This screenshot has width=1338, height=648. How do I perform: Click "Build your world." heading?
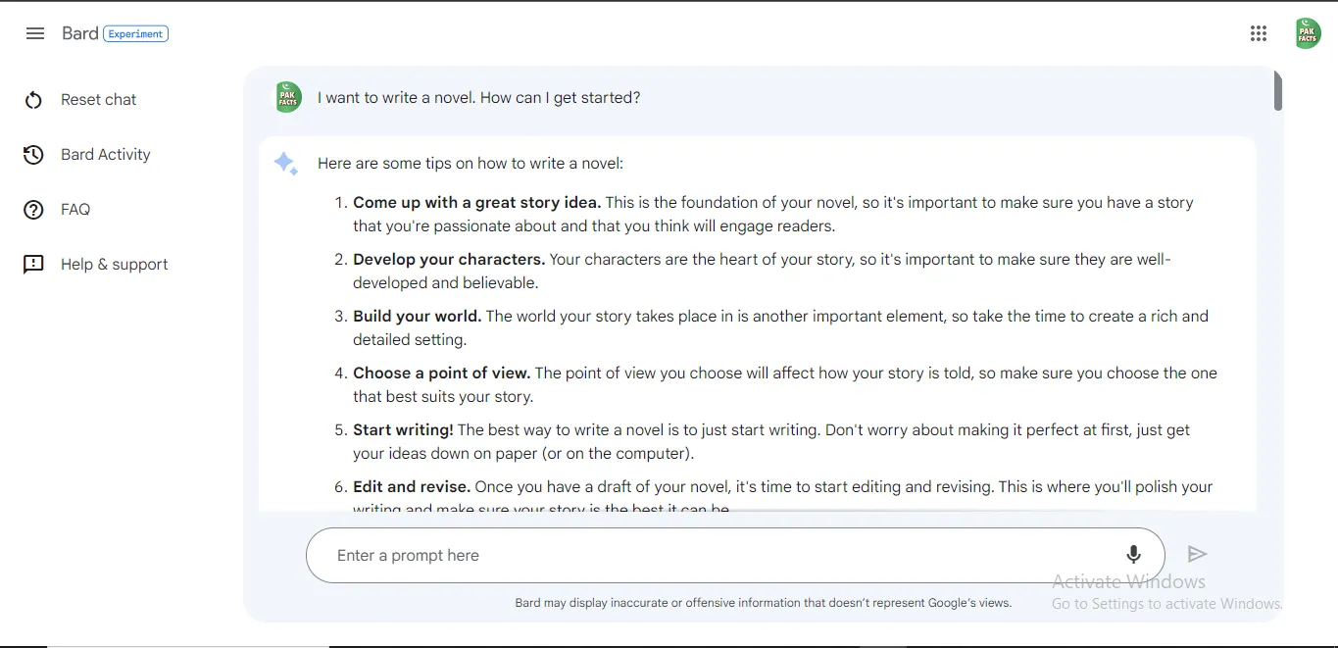417,317
